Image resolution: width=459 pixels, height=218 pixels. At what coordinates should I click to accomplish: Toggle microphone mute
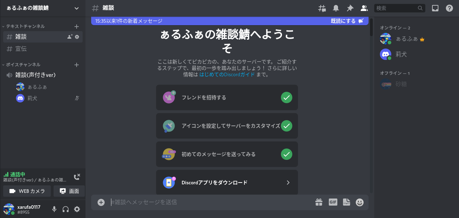tap(54, 209)
